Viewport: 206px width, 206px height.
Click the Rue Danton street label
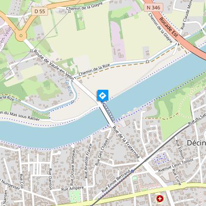point(50,179)
